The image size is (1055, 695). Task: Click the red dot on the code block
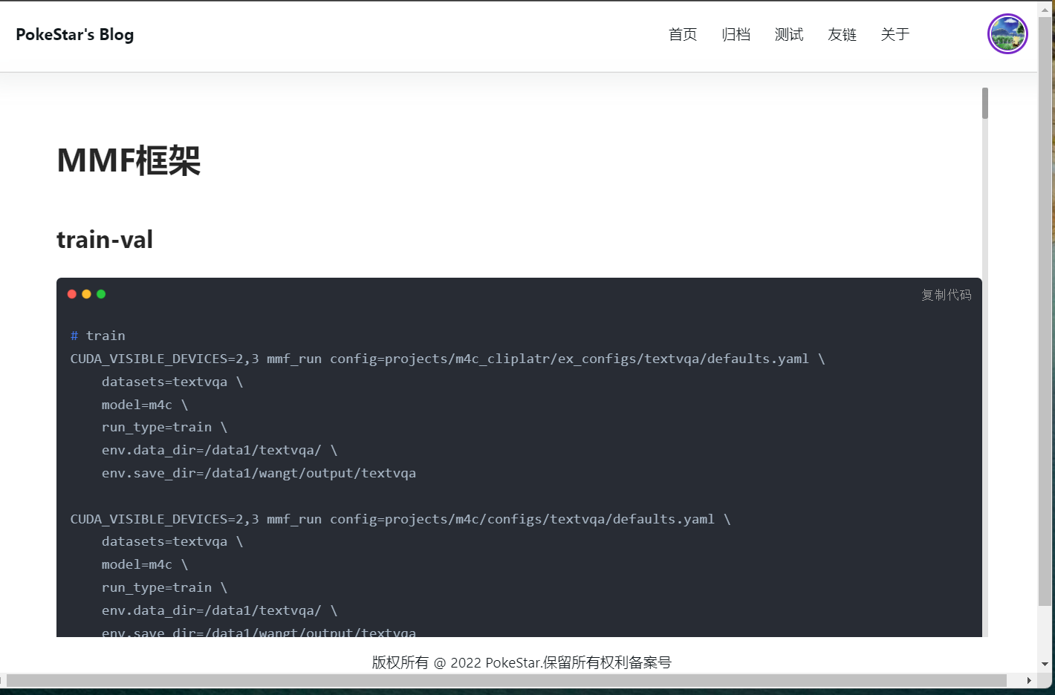72,293
